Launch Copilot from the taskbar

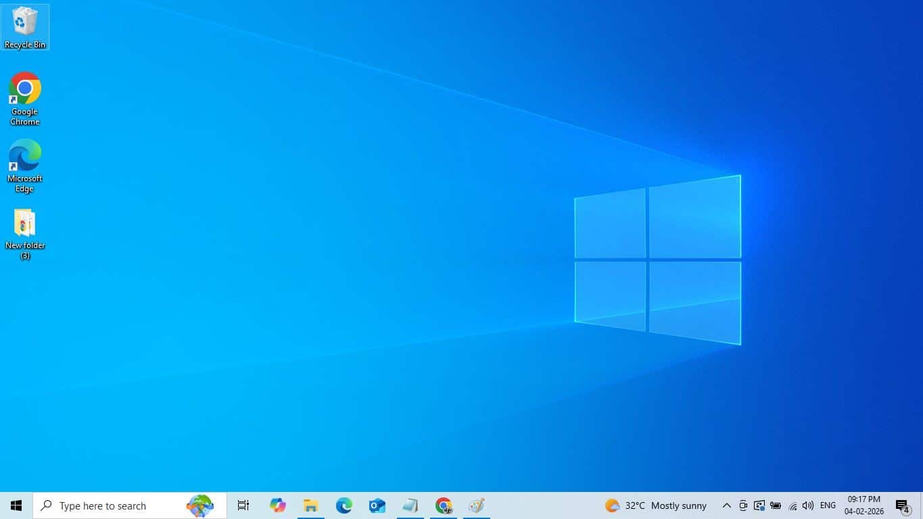pyautogui.click(x=277, y=505)
